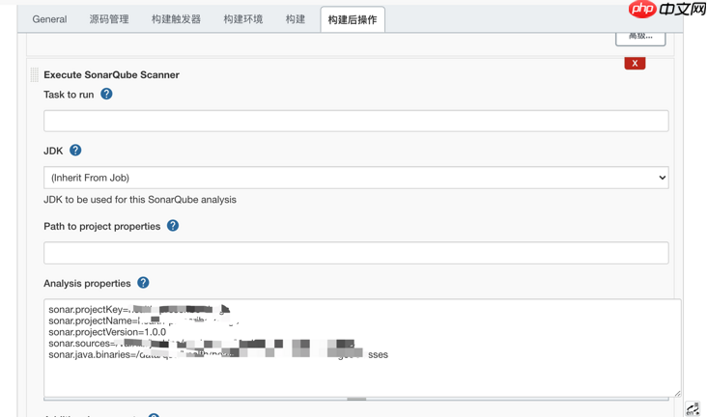Grab the drag handle beside Execute SonarQube Scanner
The width and height of the screenshot is (707, 417).
pos(34,75)
